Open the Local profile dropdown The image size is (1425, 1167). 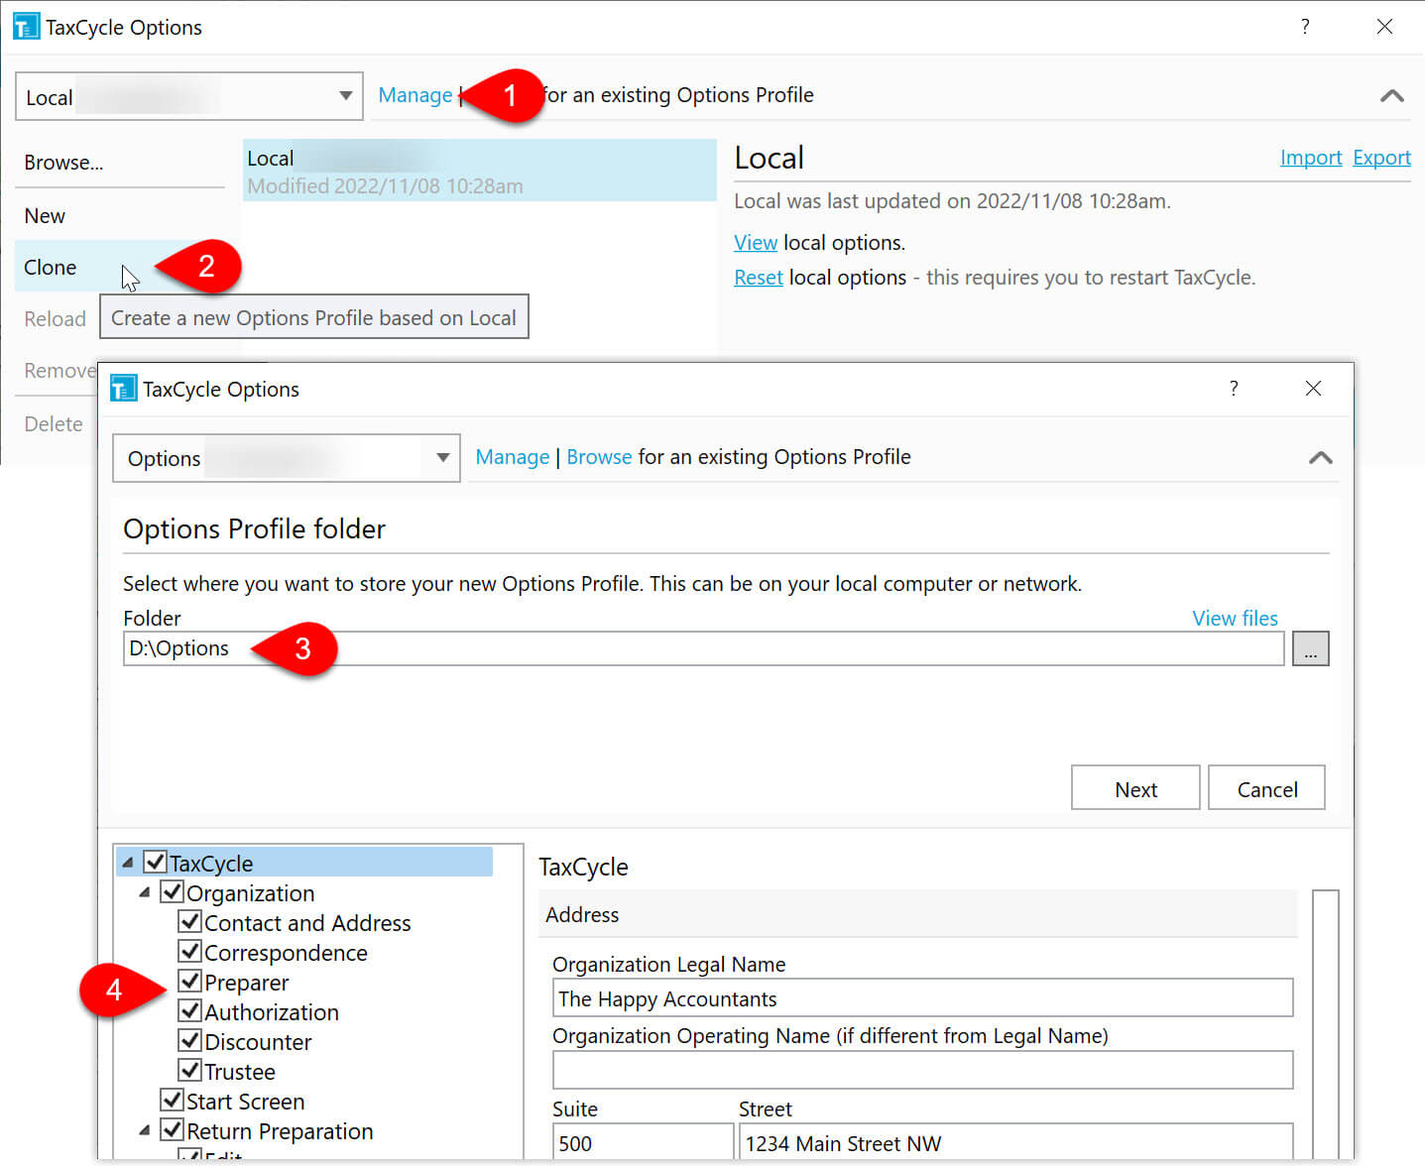click(189, 96)
